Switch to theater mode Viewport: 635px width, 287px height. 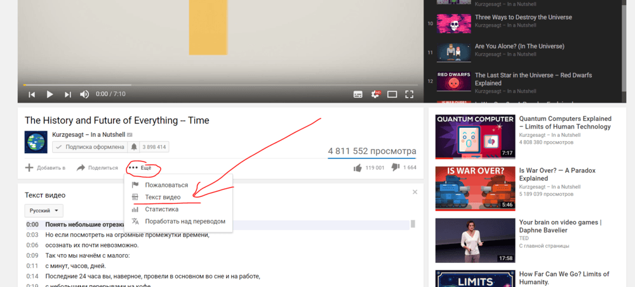pyautogui.click(x=392, y=94)
